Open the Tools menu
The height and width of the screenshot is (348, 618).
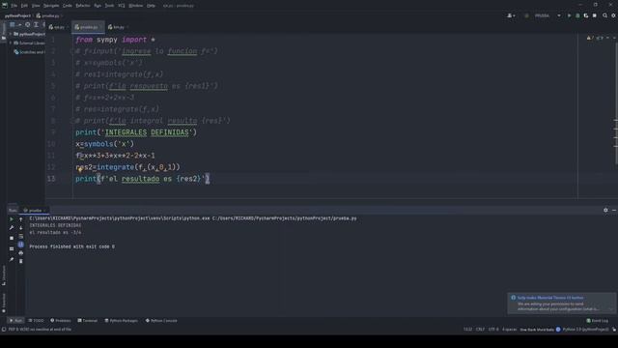pyautogui.click(x=109, y=6)
